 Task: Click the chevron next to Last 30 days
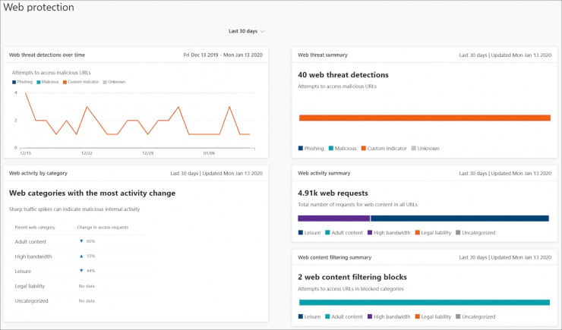263,31
